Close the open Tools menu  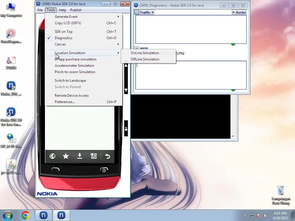pos(51,10)
